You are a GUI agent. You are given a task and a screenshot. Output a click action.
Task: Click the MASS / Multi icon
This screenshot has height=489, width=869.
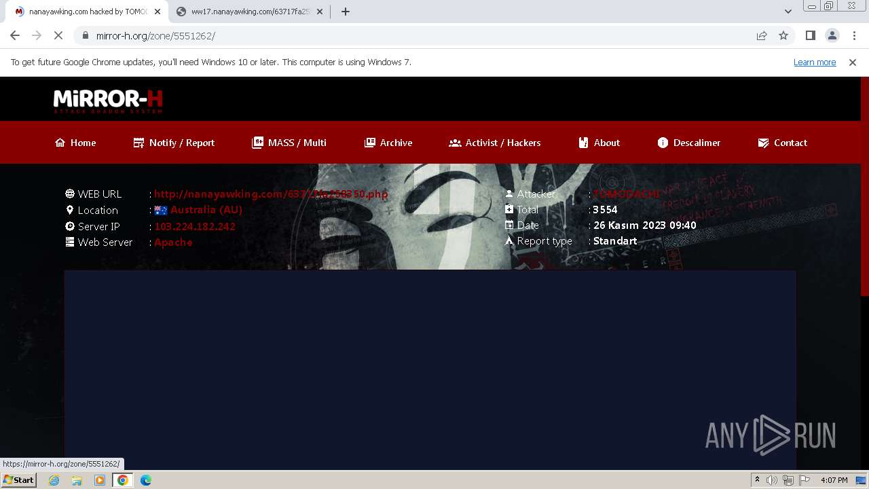(257, 143)
